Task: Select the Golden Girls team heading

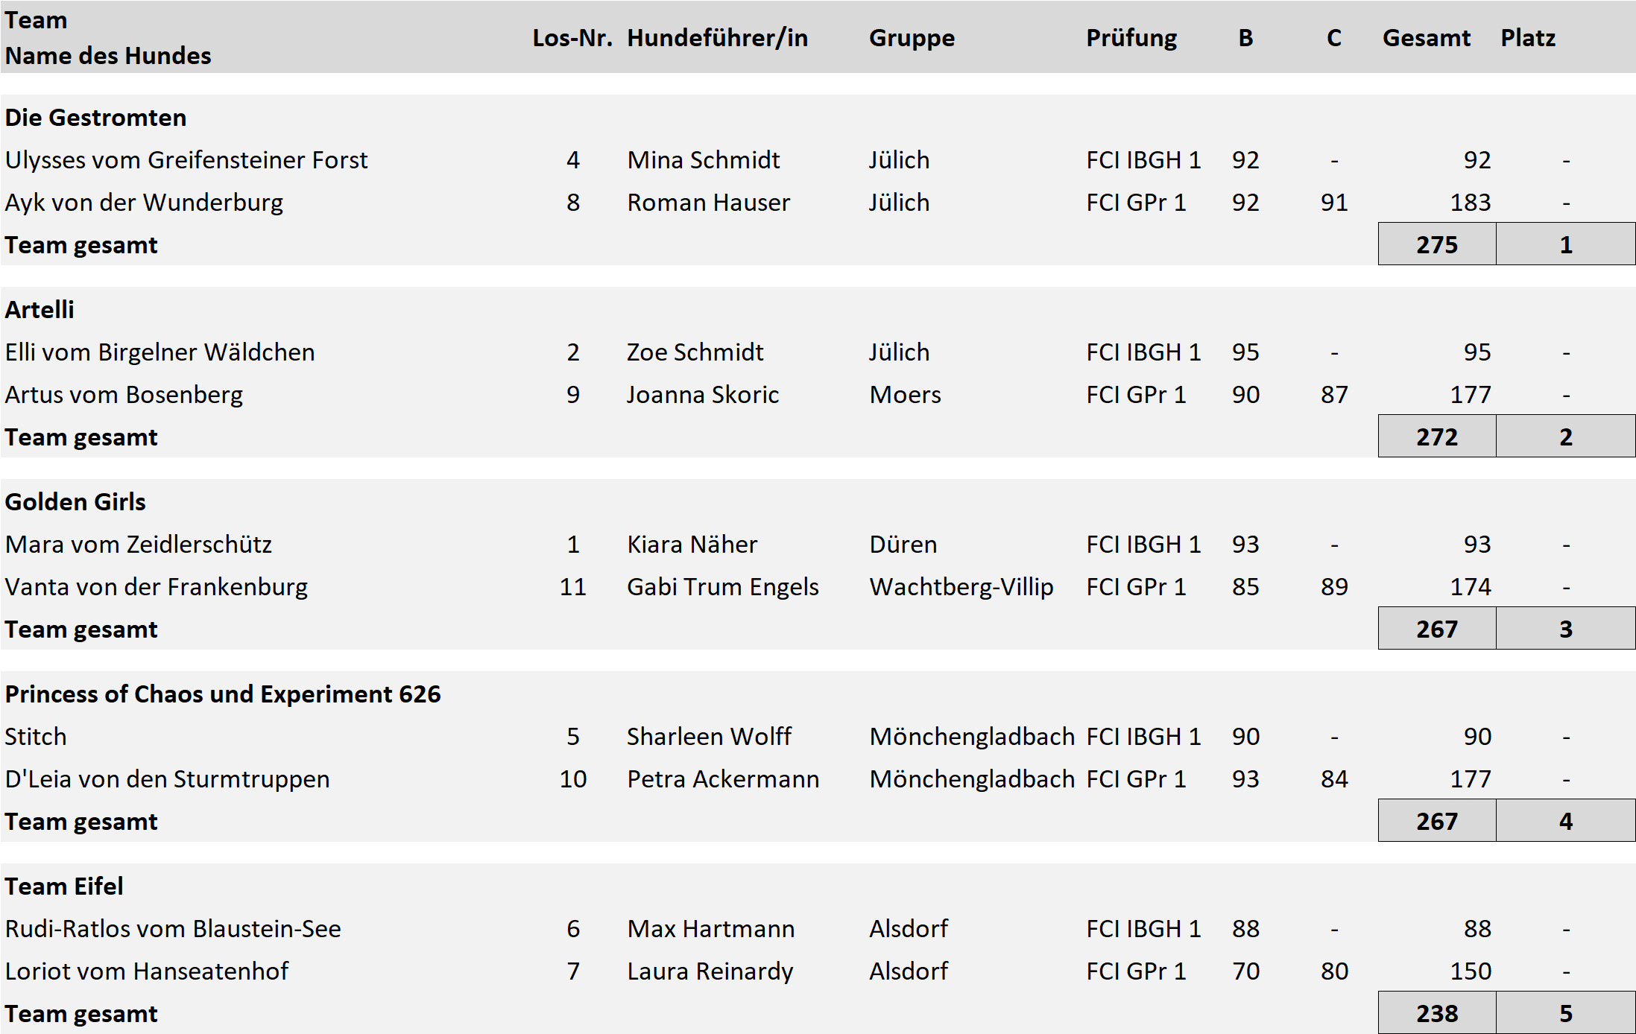Action: 75,502
